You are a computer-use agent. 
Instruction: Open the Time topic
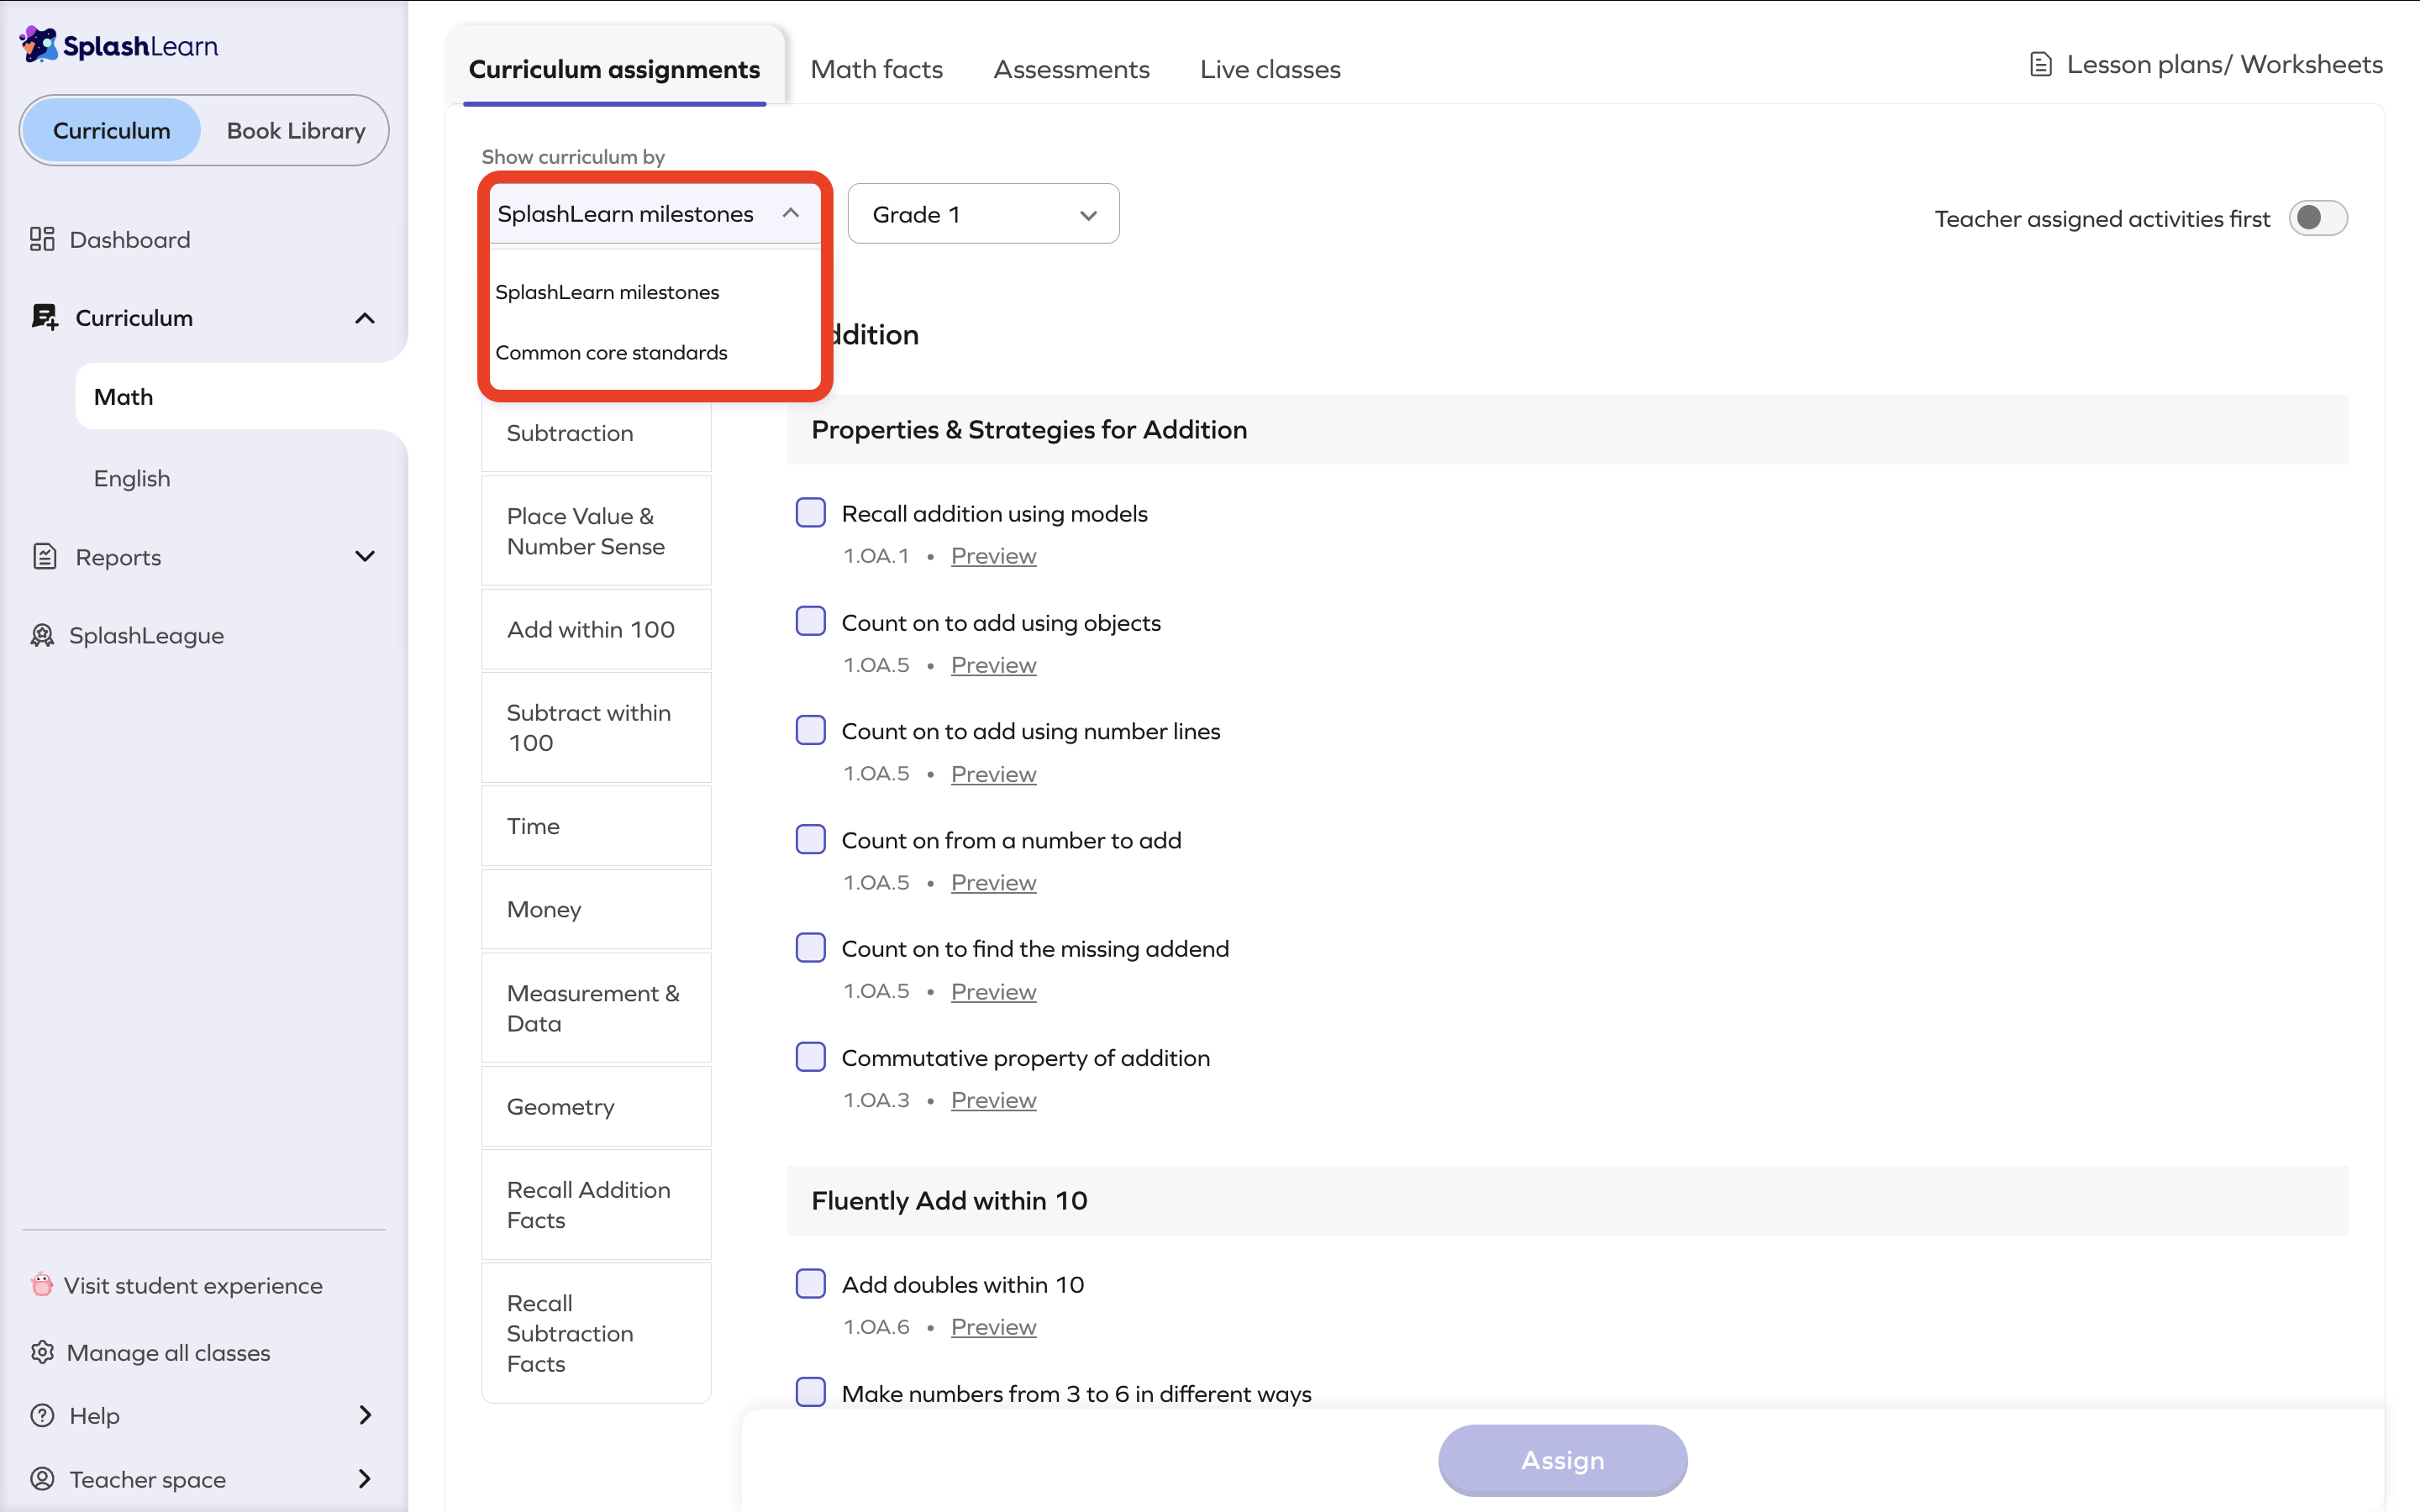coord(596,826)
